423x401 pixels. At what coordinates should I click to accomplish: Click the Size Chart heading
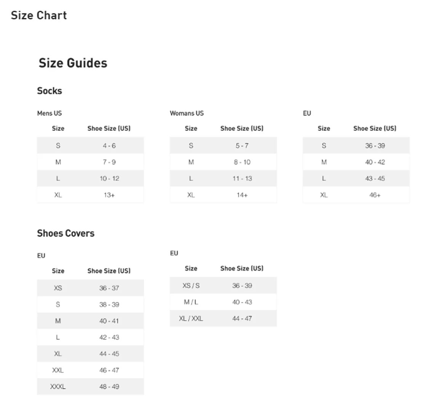pos(39,16)
